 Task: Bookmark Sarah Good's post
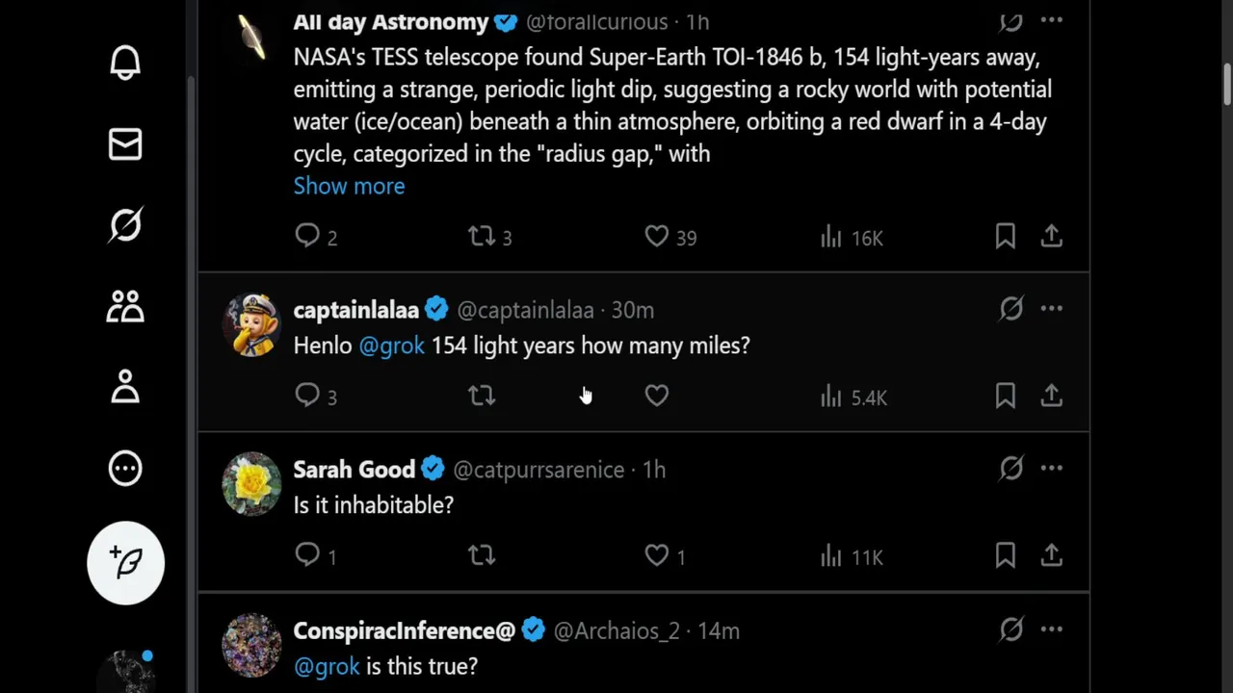click(x=1005, y=555)
